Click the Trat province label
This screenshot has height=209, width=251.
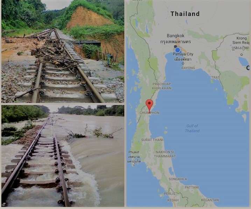point(215,77)
